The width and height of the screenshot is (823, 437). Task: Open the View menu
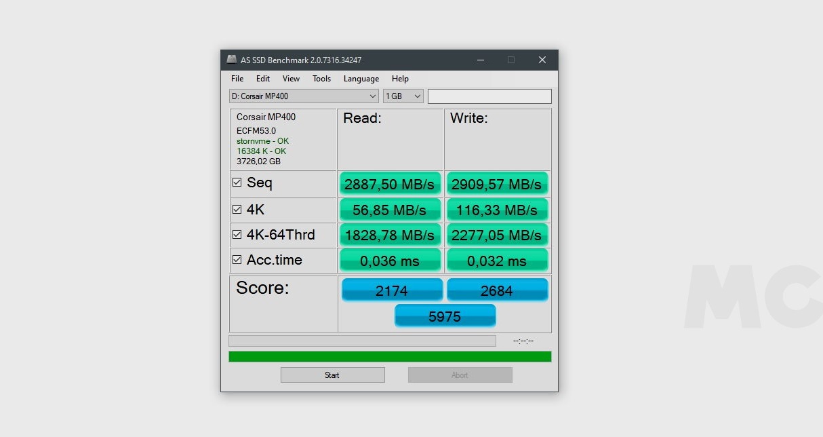tap(291, 79)
